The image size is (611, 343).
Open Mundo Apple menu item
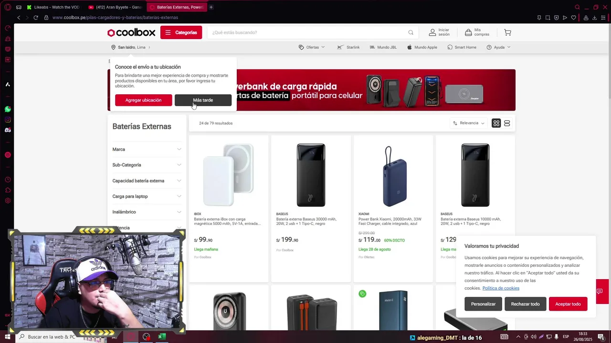[422, 47]
